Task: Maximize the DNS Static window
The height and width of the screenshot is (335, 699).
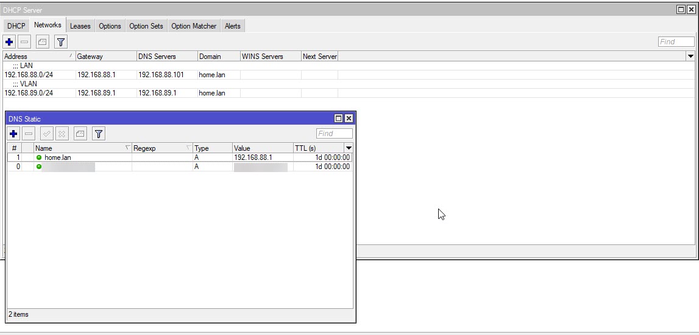Action: pos(338,119)
